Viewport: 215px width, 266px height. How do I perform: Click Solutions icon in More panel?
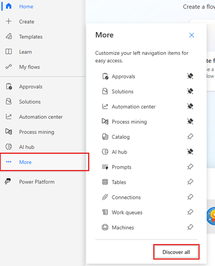pos(105,91)
